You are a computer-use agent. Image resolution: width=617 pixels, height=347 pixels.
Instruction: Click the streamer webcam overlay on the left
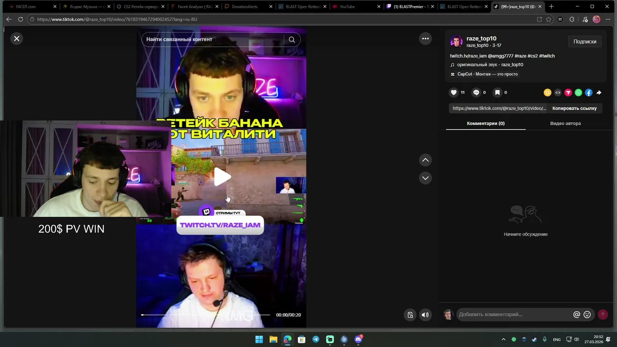pos(86,169)
